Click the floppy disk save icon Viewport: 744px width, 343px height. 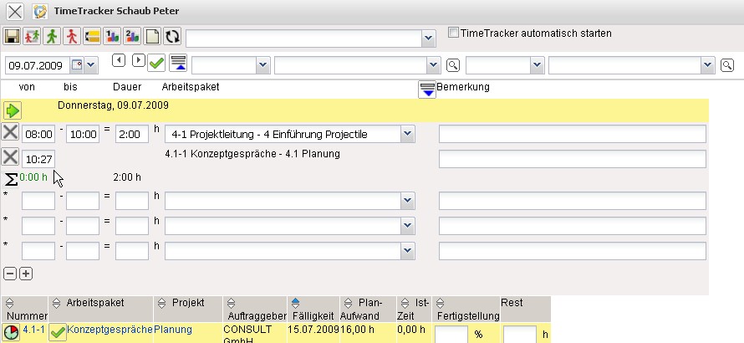[x=13, y=36]
